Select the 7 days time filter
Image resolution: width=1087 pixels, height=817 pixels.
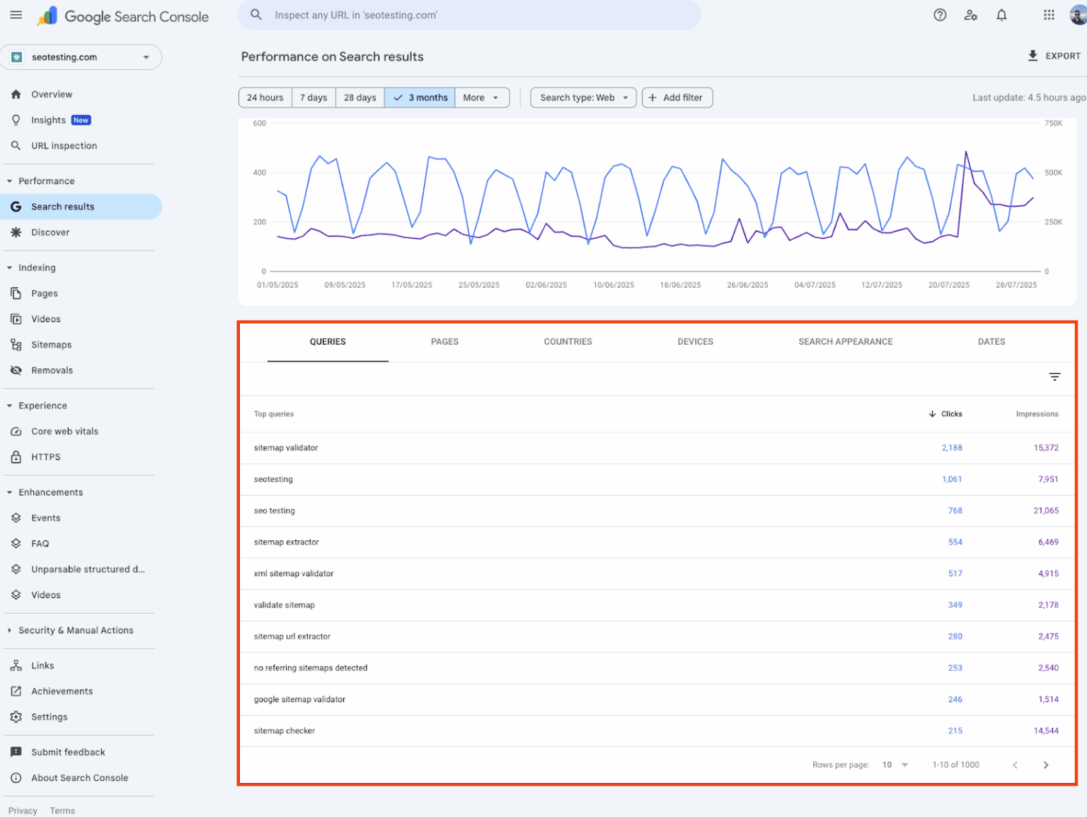tap(314, 97)
